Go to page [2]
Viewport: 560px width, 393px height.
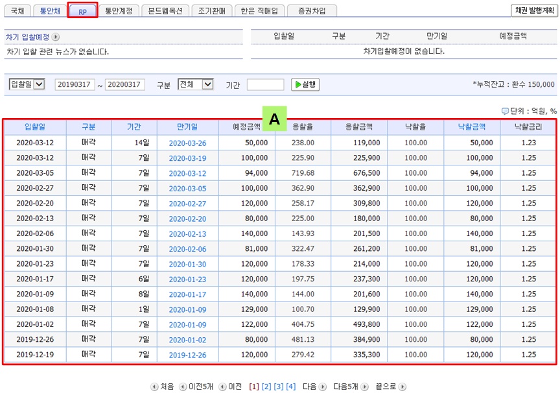tap(266, 387)
